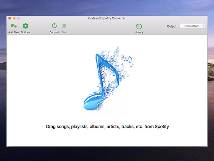Click the Options text label
Screen dimensions: 214x161
pyautogui.click(x=25, y=32)
